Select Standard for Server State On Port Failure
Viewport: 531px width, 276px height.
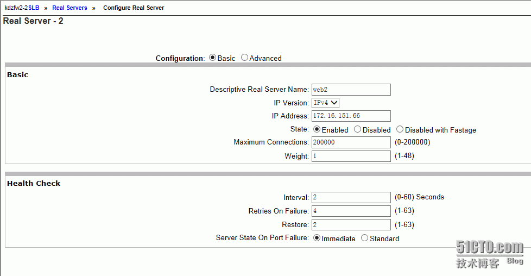tap(365, 238)
